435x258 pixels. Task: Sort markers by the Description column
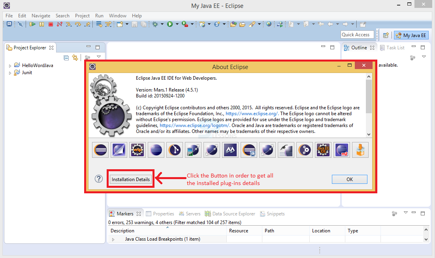pyautogui.click(x=168, y=230)
